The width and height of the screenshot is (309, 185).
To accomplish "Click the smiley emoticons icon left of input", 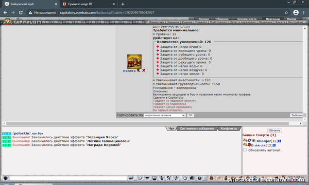I will point(6,178).
